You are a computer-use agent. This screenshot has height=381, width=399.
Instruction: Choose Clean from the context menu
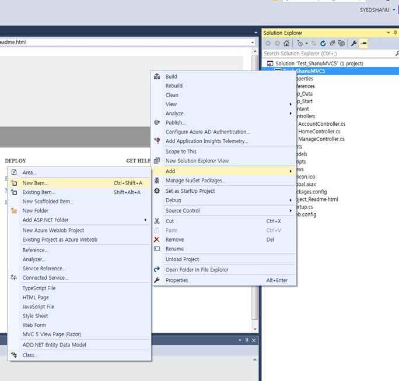[172, 95]
